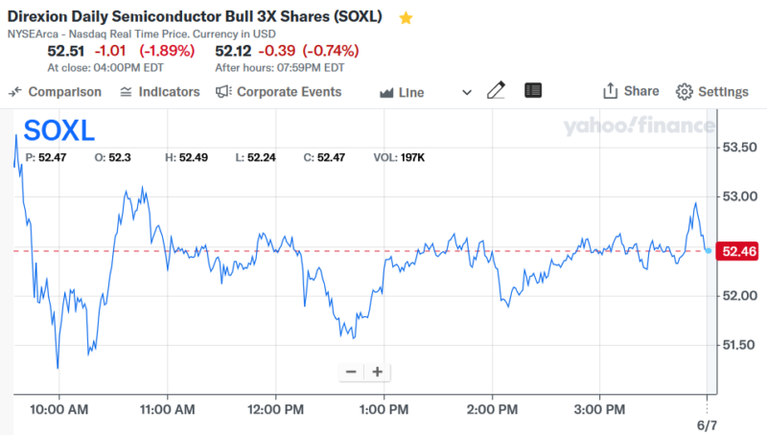Click the Share upload icon
This screenshot has height=435, width=767.
point(610,91)
